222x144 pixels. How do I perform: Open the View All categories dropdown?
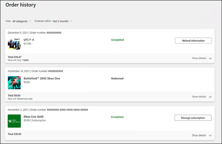(x=21, y=21)
